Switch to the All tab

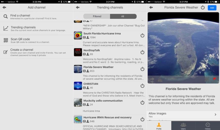point(123,16)
